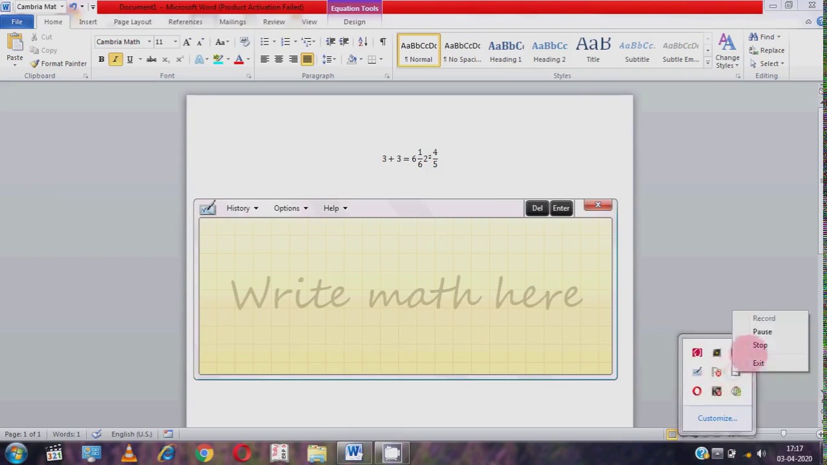827x465 pixels.
Task: Apply superscript formatting
Action: pyautogui.click(x=179, y=59)
